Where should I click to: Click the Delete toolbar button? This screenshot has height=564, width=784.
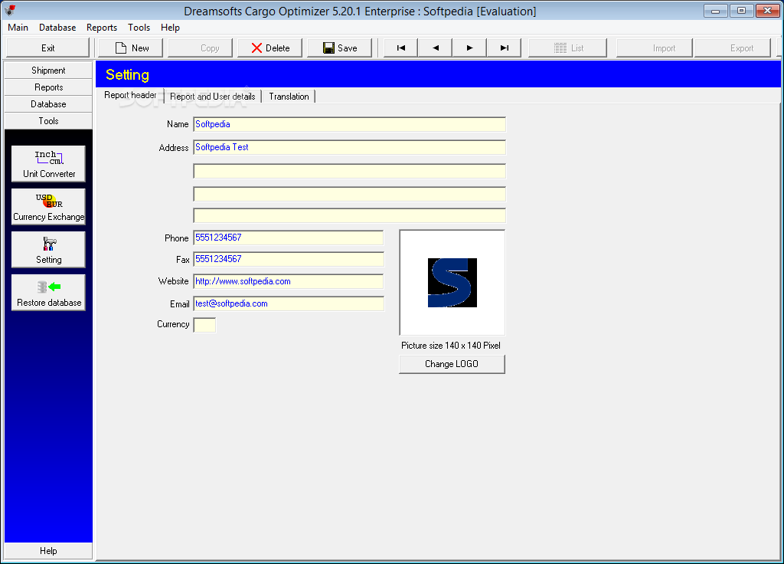click(x=270, y=48)
